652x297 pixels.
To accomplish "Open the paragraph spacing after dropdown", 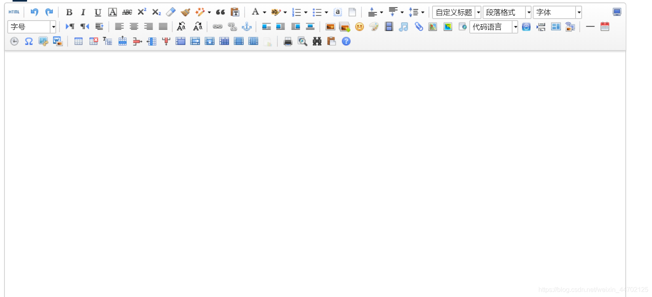I will [402, 12].
